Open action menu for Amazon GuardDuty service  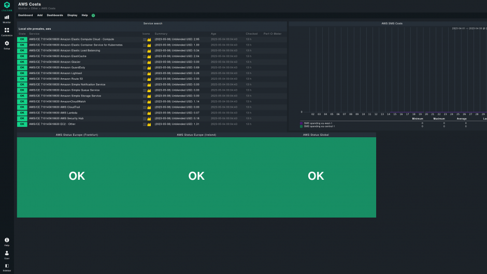[145, 67]
